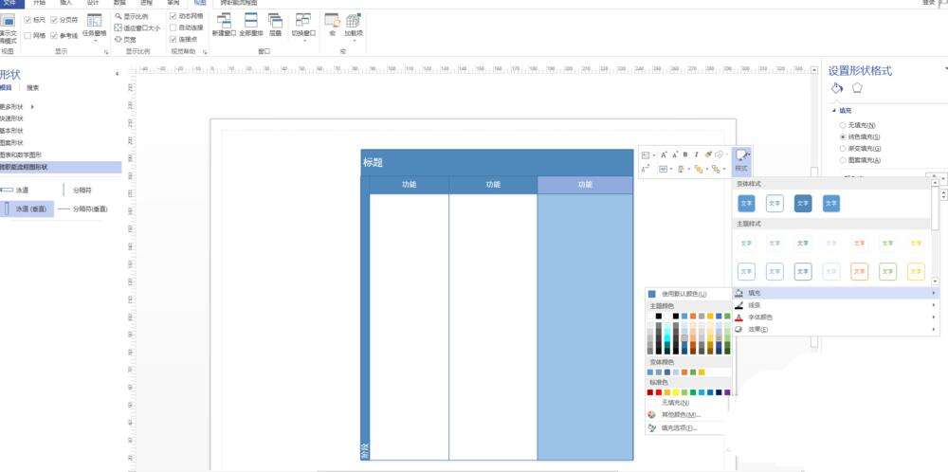The image size is (948, 472).
Task: Click Fill Options (填充选项) at menu bottom
Action: pos(679,427)
